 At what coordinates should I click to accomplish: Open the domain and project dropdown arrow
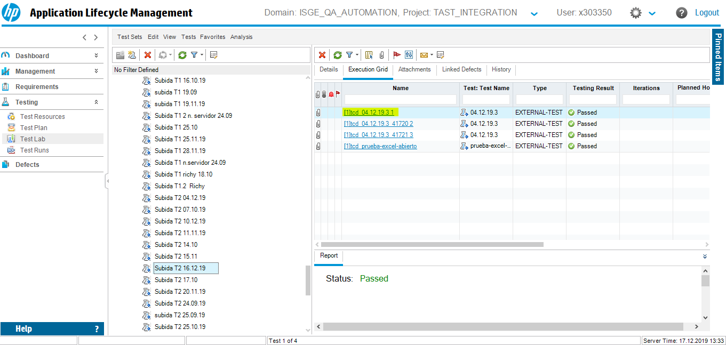534,14
